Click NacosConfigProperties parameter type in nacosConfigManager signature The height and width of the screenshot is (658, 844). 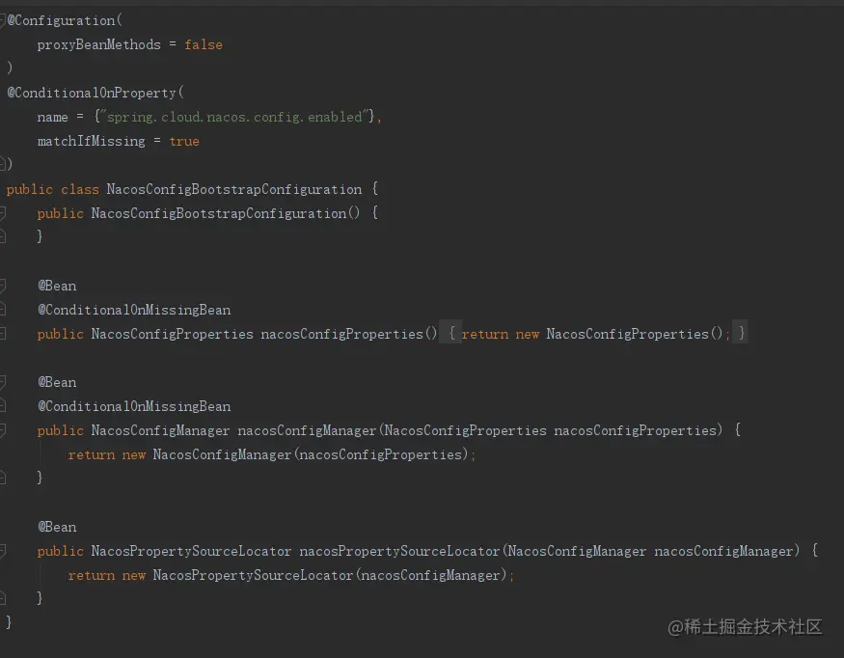pyautogui.click(x=465, y=430)
